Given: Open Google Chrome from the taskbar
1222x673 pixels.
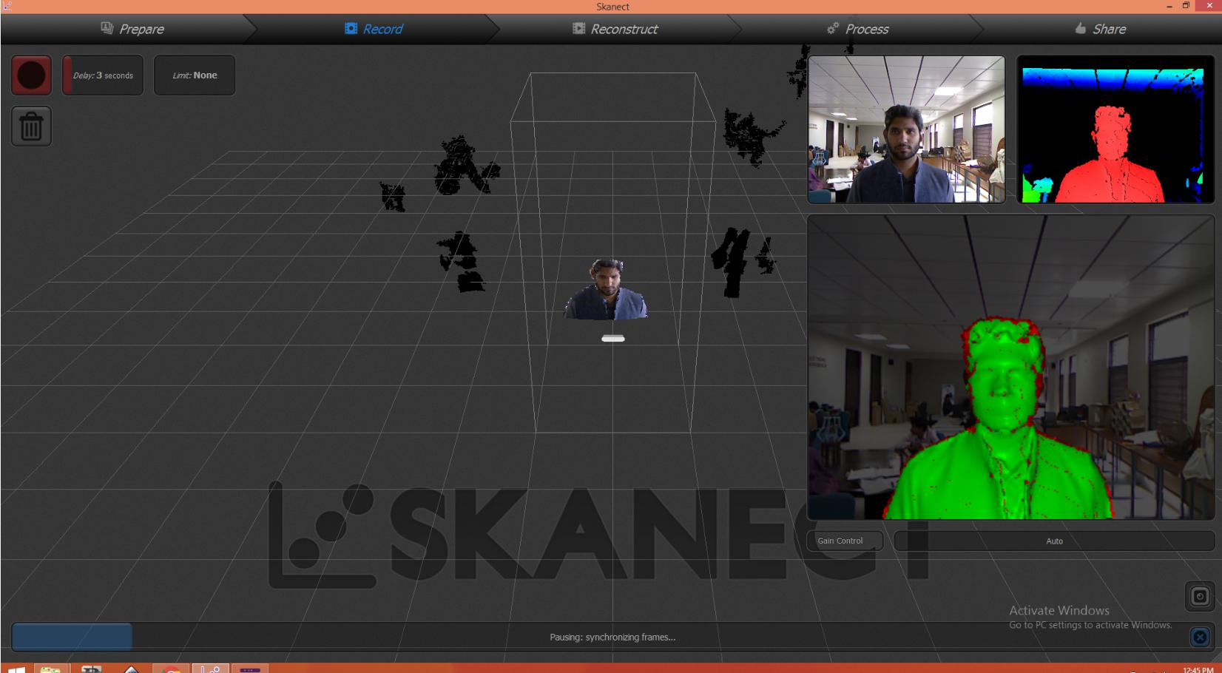Looking at the screenshot, I should tap(172, 669).
